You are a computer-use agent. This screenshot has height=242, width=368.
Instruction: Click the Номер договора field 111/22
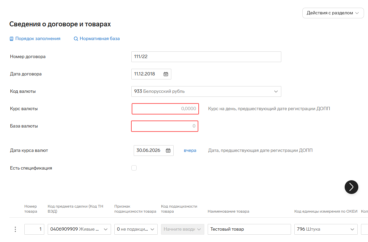(x=206, y=57)
